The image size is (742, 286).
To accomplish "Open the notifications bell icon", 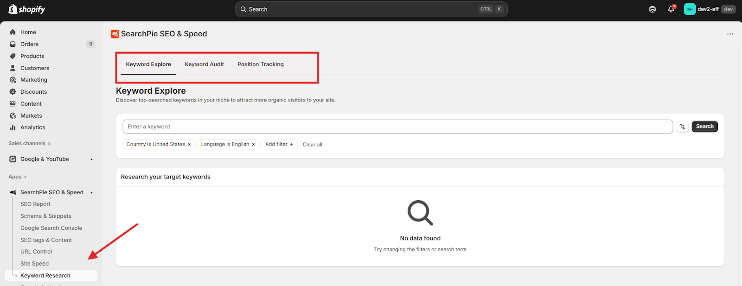I will (671, 9).
